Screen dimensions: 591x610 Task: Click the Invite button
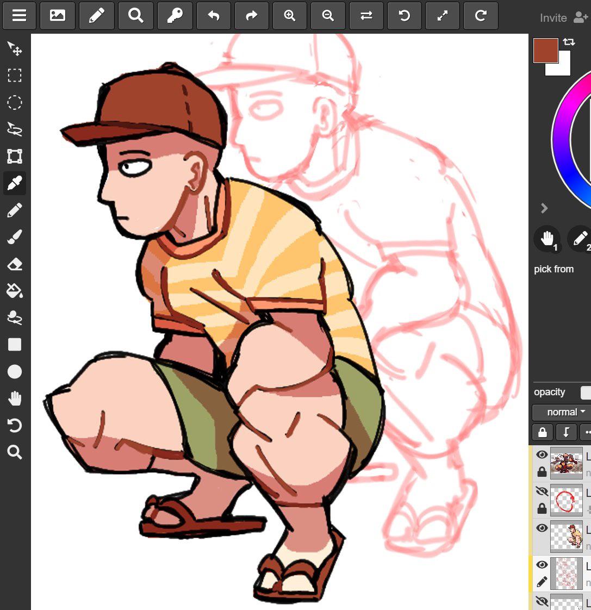click(564, 18)
